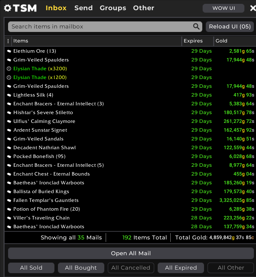Viewport: 256px width, 277px height.
Task: Click mail icon beside Elethium Ore (13)
Action: 9,51
